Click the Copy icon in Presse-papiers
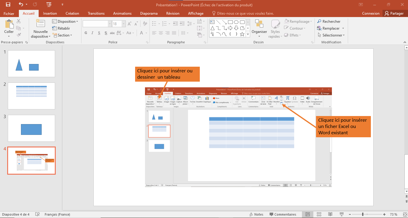The image size is (408, 218). click(19, 28)
